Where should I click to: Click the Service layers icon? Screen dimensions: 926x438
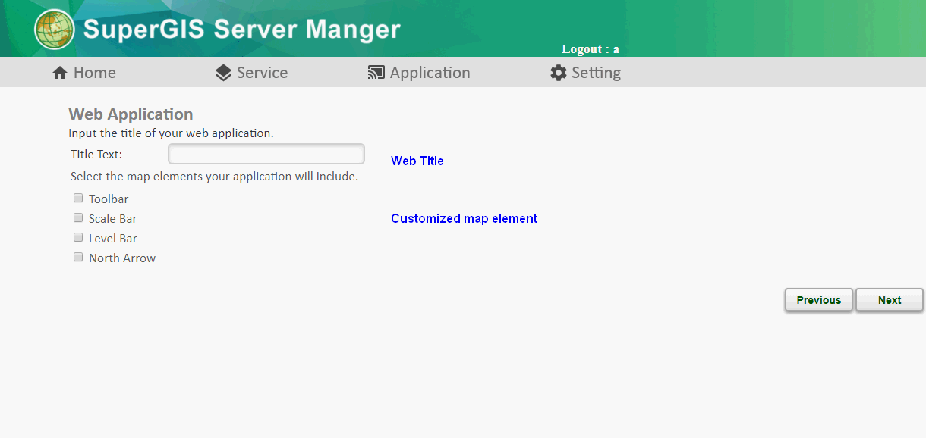pos(223,73)
